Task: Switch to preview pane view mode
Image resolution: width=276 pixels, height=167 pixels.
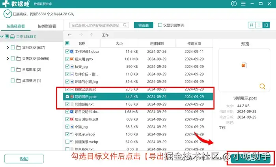Action: point(266,25)
